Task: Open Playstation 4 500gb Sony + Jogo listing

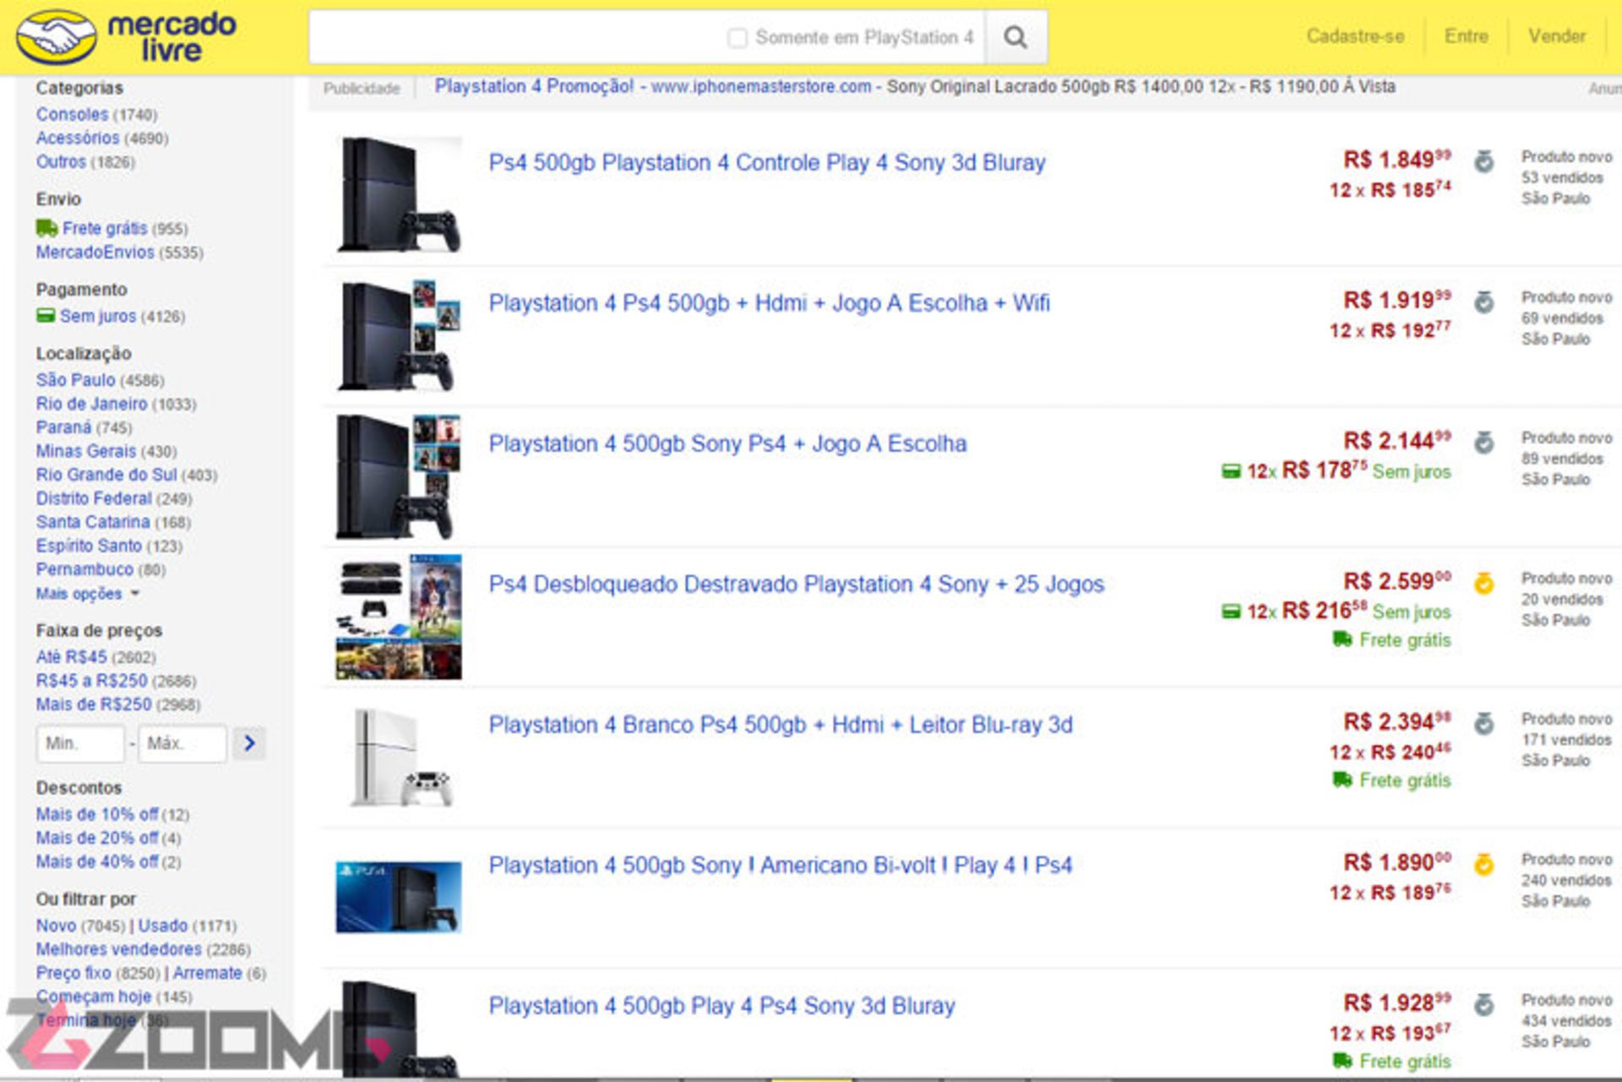Action: (x=727, y=443)
